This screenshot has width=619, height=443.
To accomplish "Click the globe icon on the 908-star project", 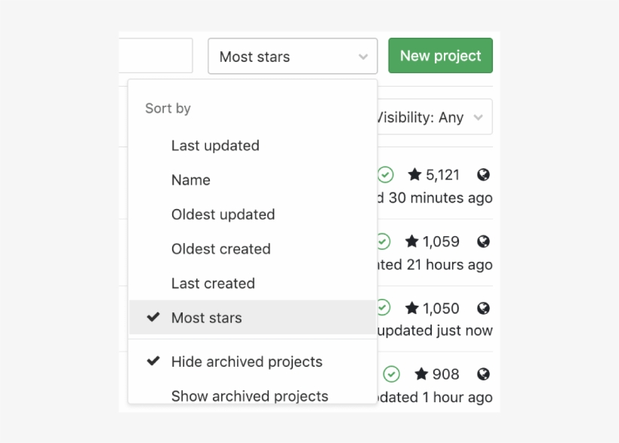I will 483,374.
